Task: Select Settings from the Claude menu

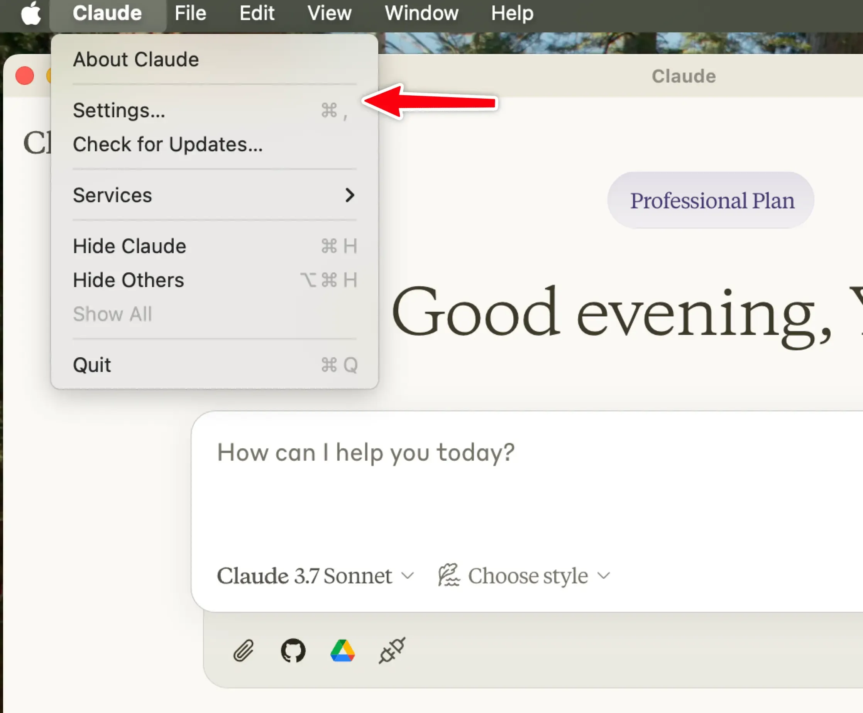Action: 119,111
